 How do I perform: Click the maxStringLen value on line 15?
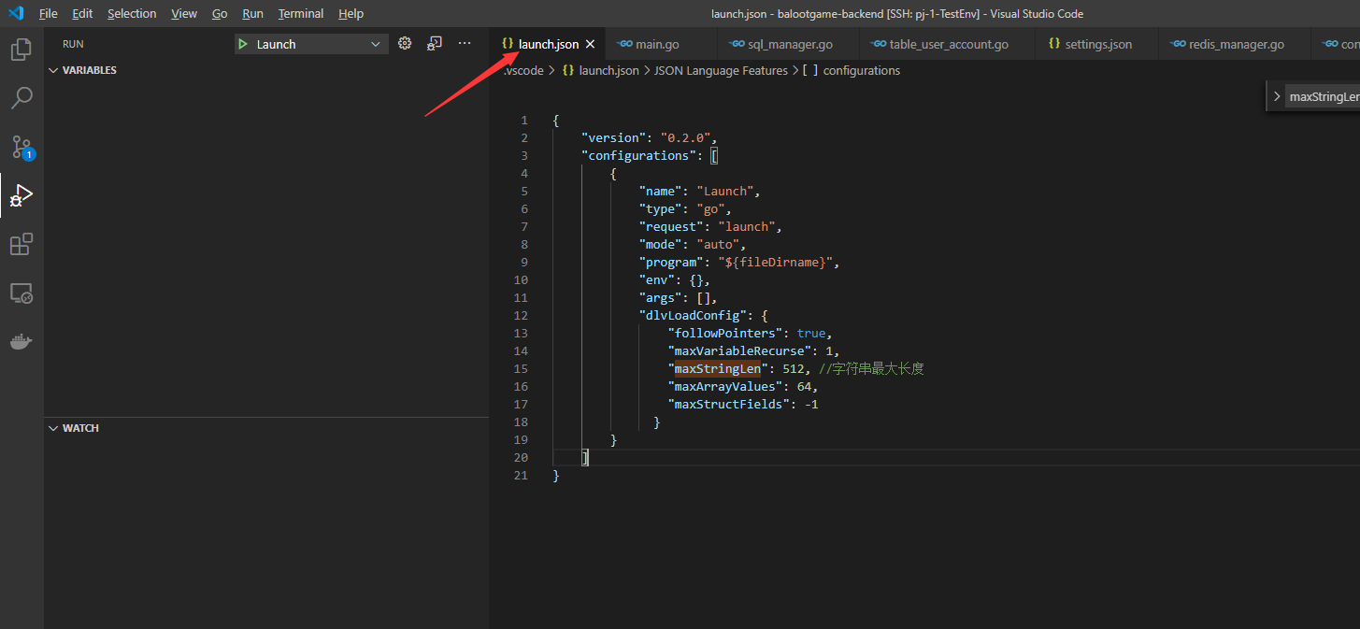coord(717,368)
